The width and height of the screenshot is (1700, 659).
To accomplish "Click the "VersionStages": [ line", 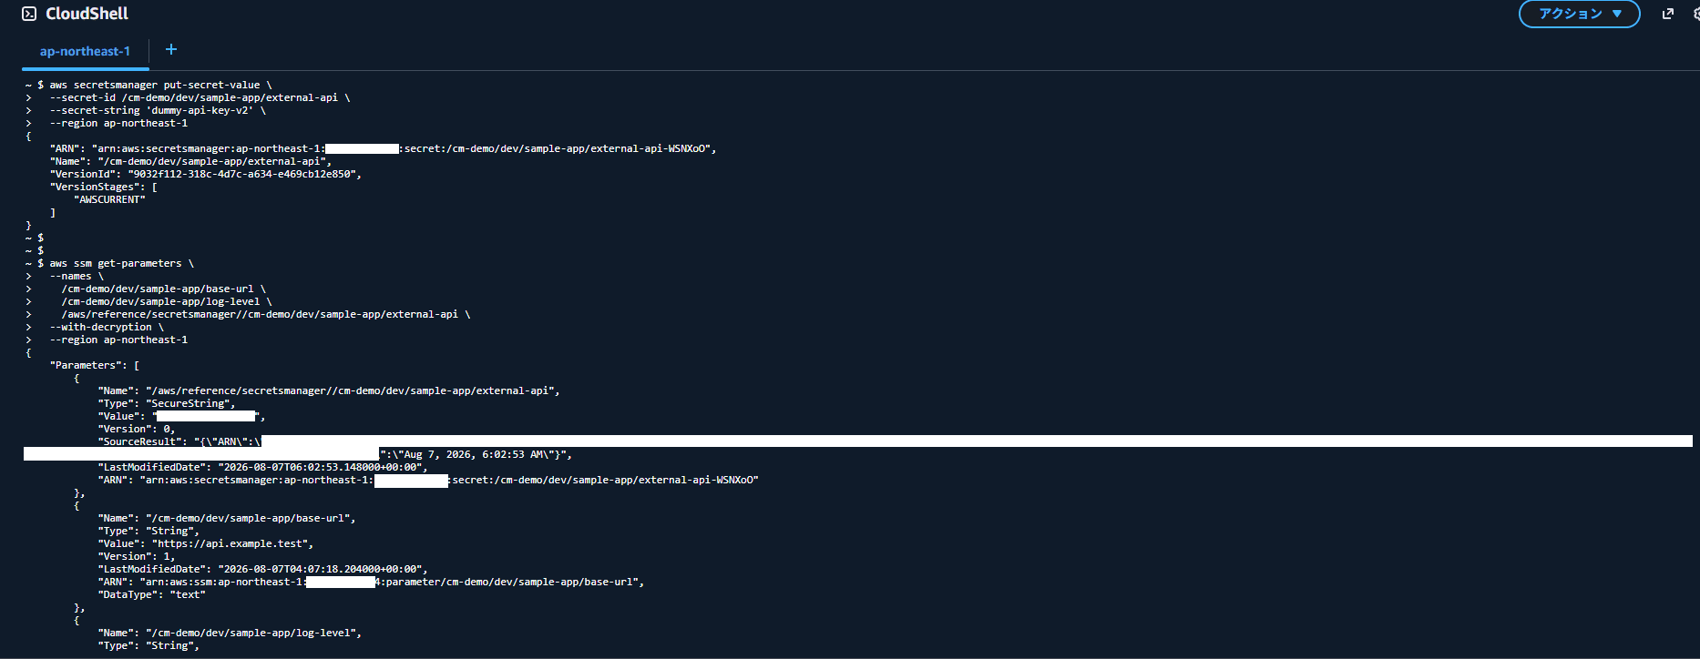I will [104, 187].
